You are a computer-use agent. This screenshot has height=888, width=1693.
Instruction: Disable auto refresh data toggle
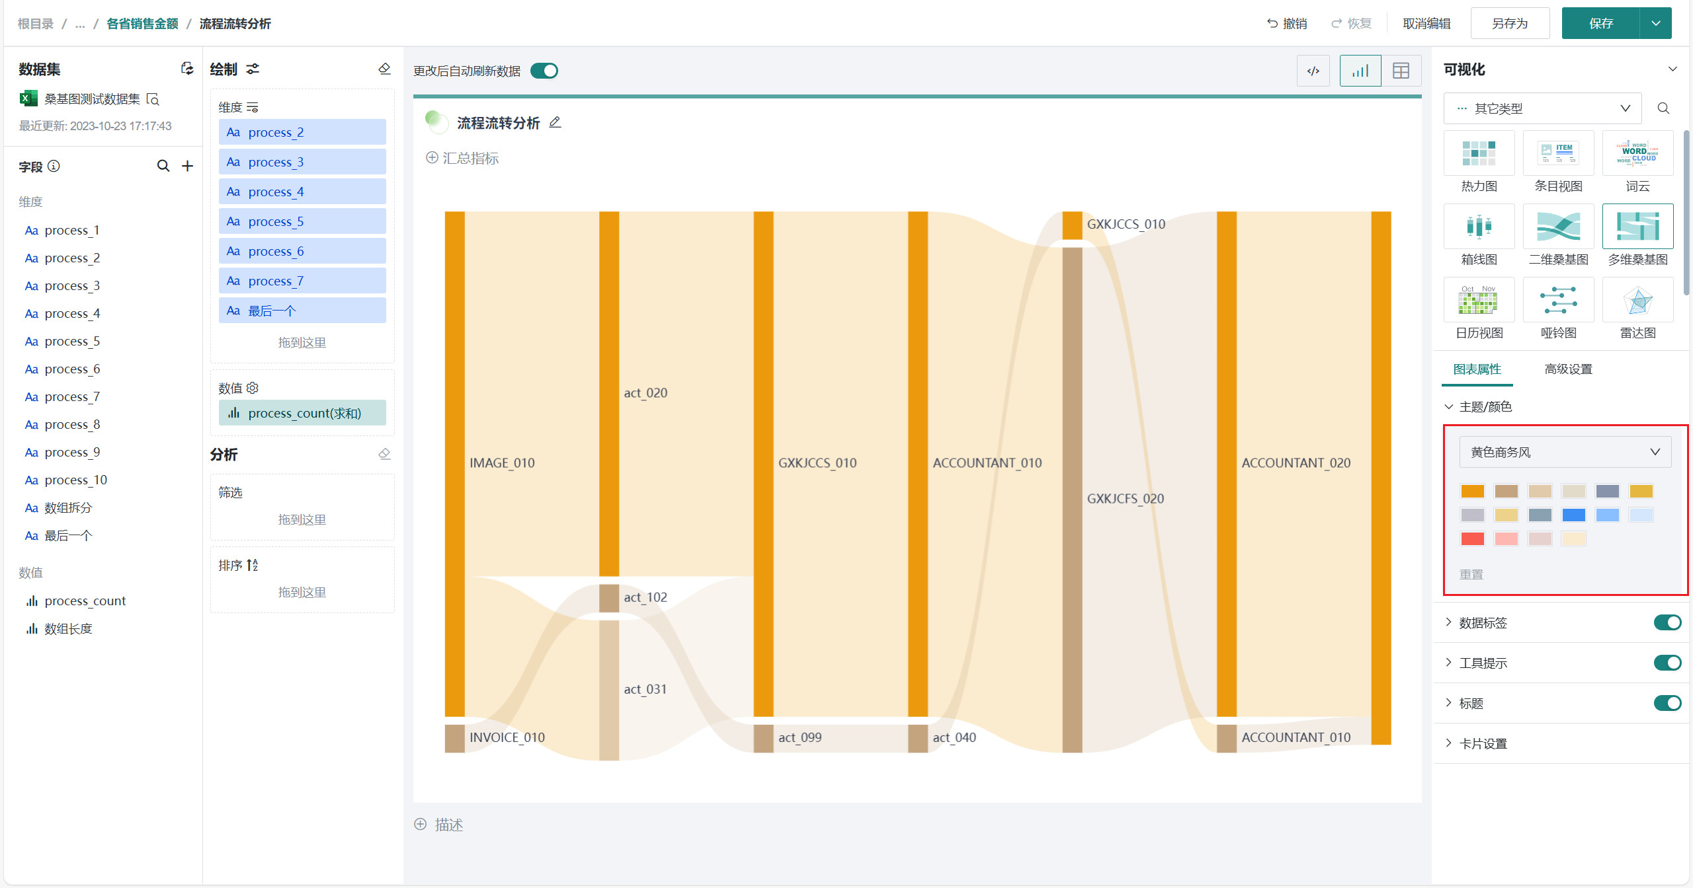click(x=544, y=71)
